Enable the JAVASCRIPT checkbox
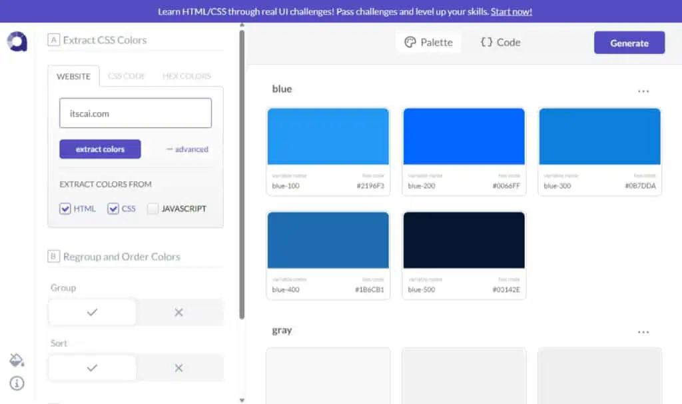682x404 pixels. coord(153,209)
